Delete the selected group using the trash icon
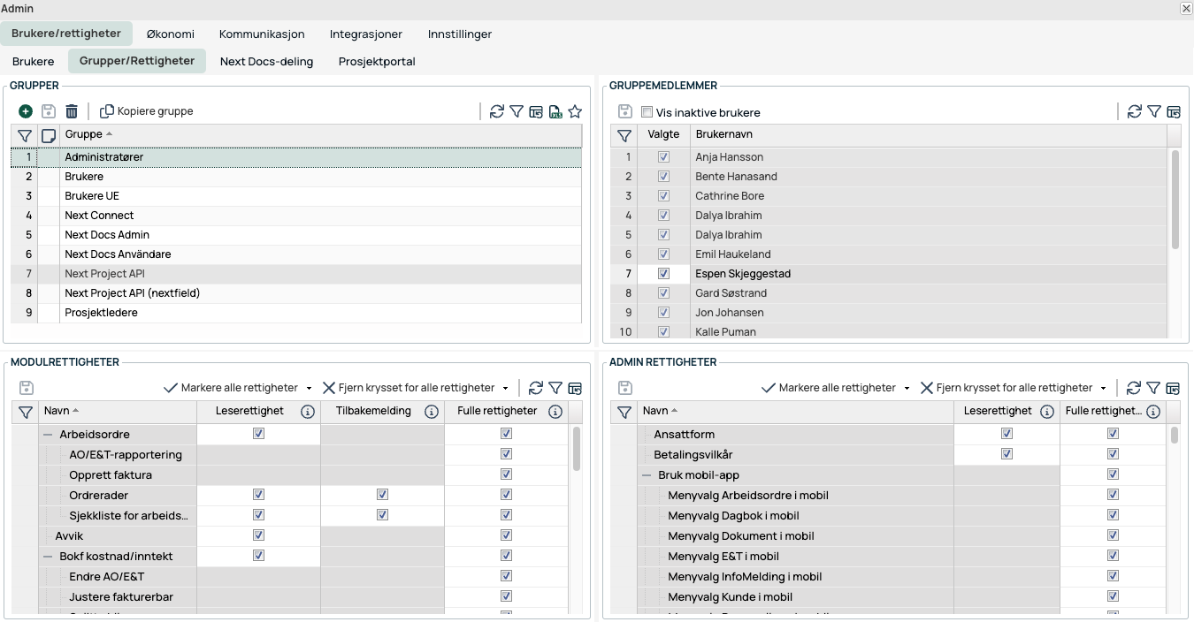The width and height of the screenshot is (1194, 622). [x=72, y=111]
